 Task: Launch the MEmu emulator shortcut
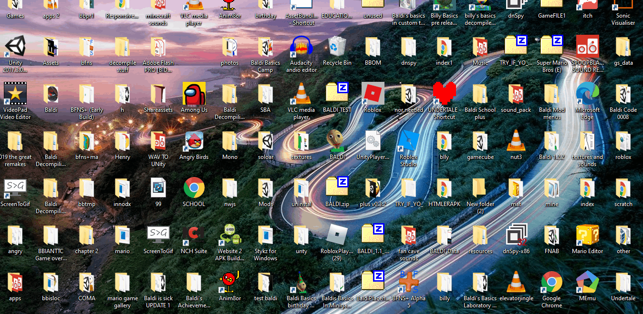pyautogui.click(x=587, y=283)
